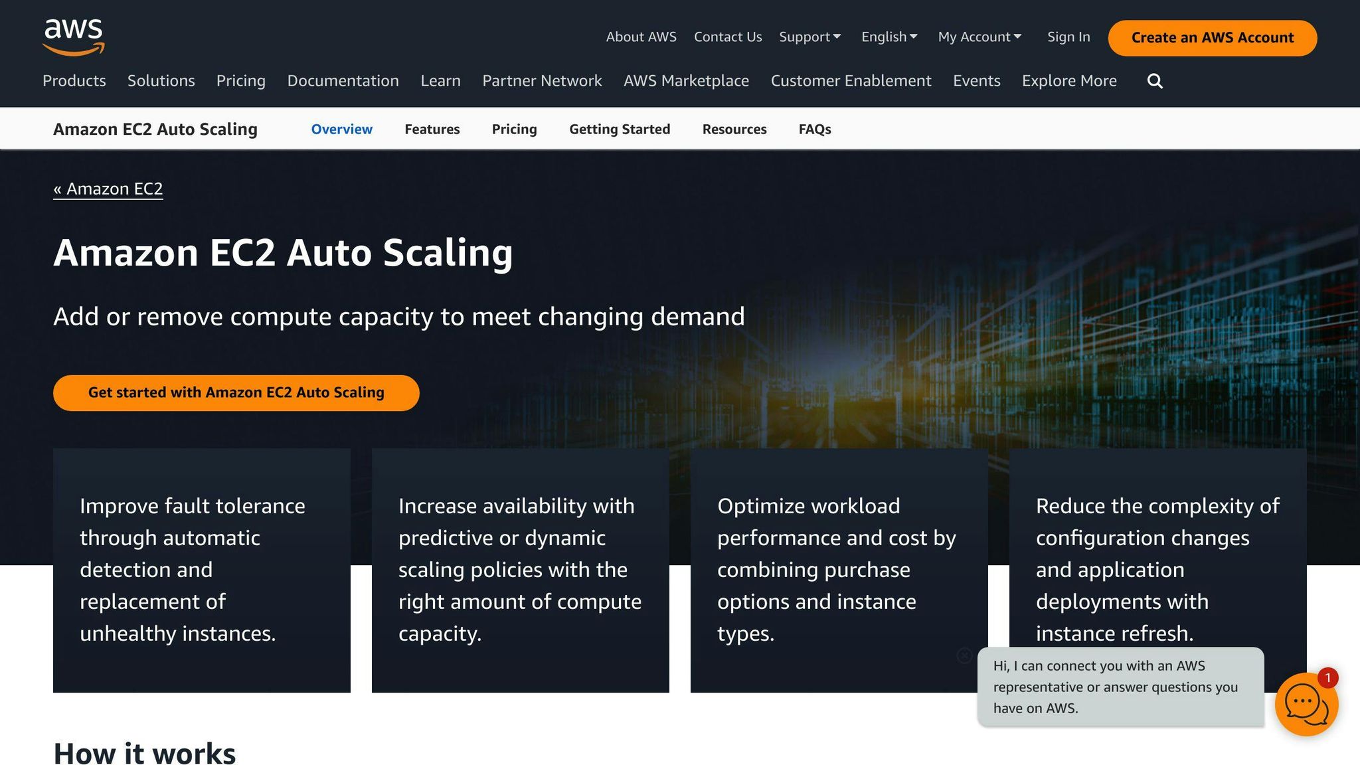Screen dimensions: 1360x765
Task: Select the Getting Started tab
Action: click(620, 129)
